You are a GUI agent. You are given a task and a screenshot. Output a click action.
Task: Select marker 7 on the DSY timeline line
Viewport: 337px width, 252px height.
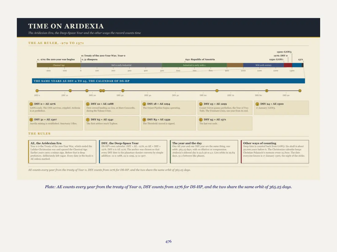pos(217,91)
